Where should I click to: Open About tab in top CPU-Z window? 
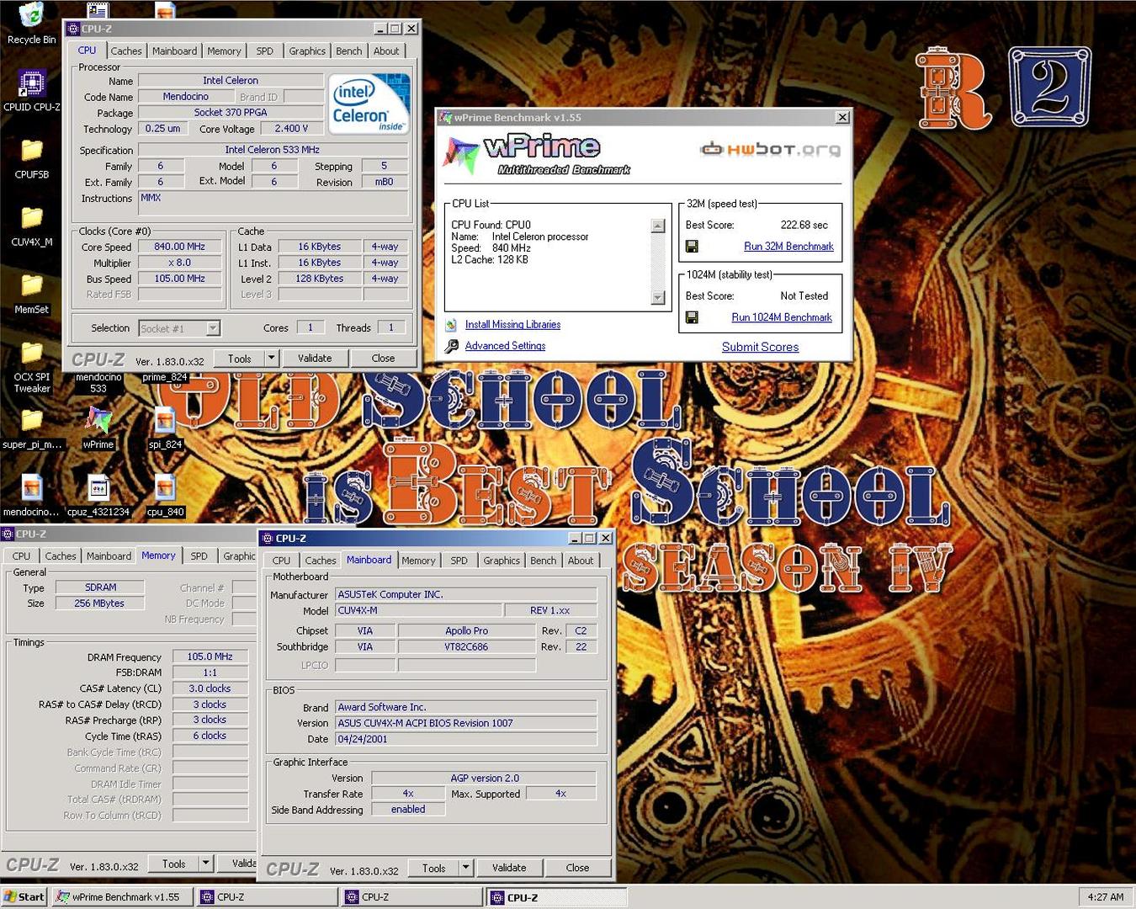(x=386, y=51)
